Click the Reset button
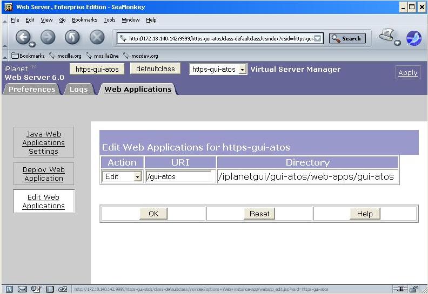 259,214
